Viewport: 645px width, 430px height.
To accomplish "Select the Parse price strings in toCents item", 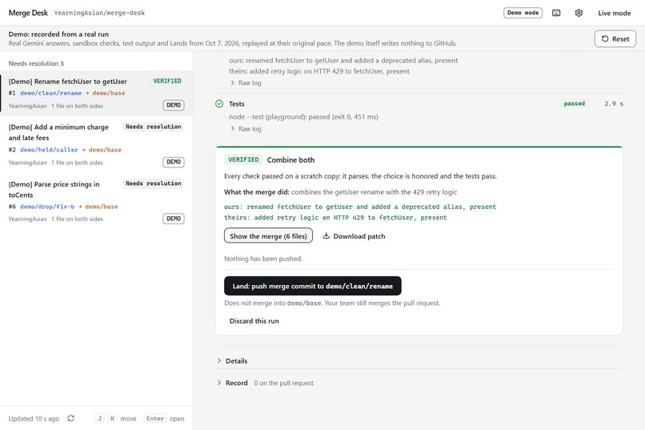I will point(96,201).
